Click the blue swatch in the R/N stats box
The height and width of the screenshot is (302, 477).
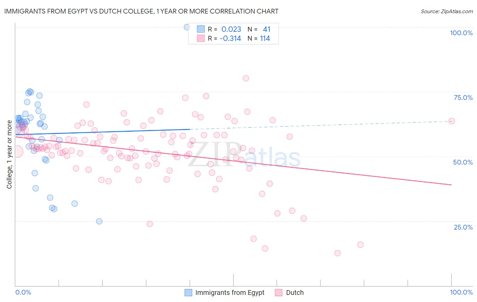(x=201, y=29)
